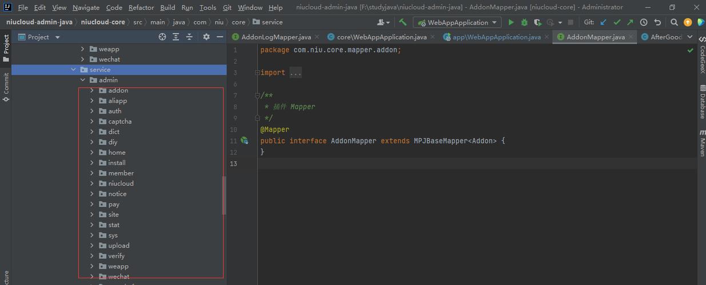Open Project panel settings gear

[x=206, y=36]
